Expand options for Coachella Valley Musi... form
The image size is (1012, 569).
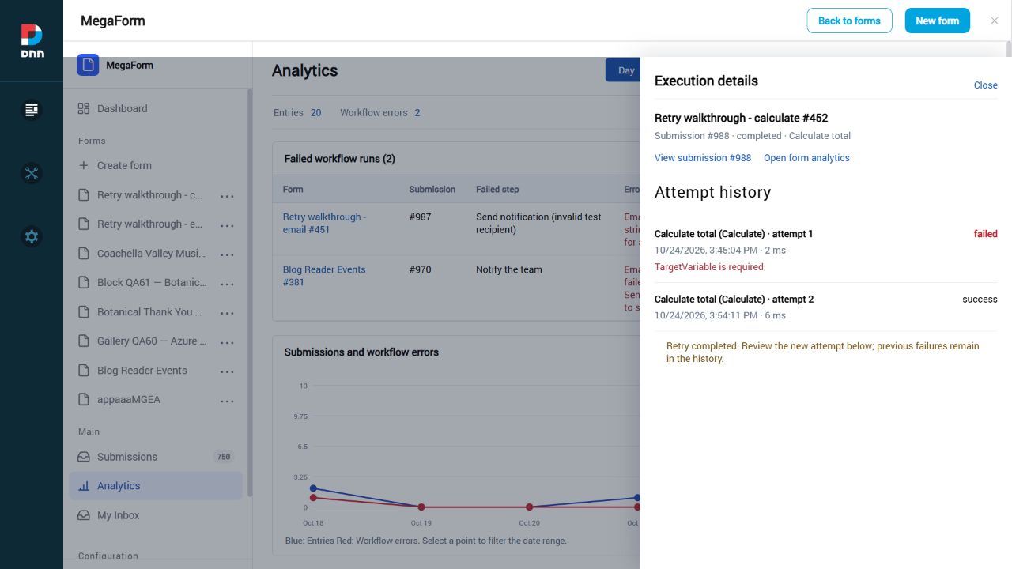[227, 254]
